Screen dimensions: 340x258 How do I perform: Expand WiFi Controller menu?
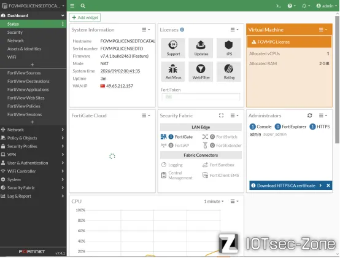33,171
